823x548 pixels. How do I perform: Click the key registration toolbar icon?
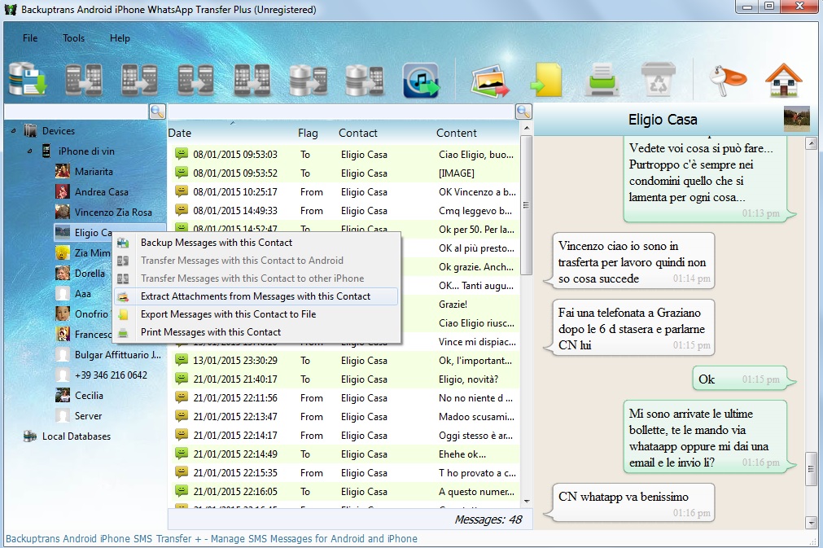(726, 80)
